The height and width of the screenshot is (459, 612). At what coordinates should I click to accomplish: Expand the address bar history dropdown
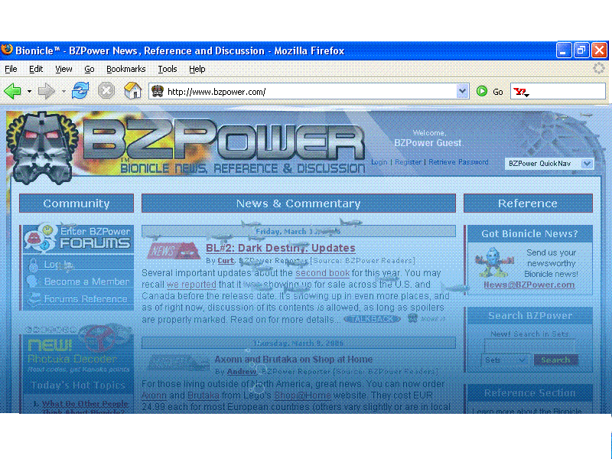(x=462, y=92)
